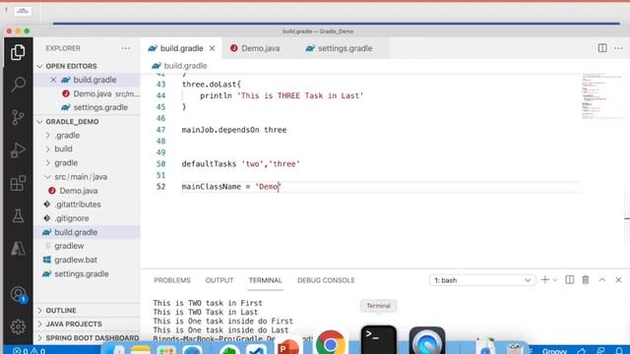
Task: Open .gitattributes file in tree
Action: pyautogui.click(x=87, y=205)
